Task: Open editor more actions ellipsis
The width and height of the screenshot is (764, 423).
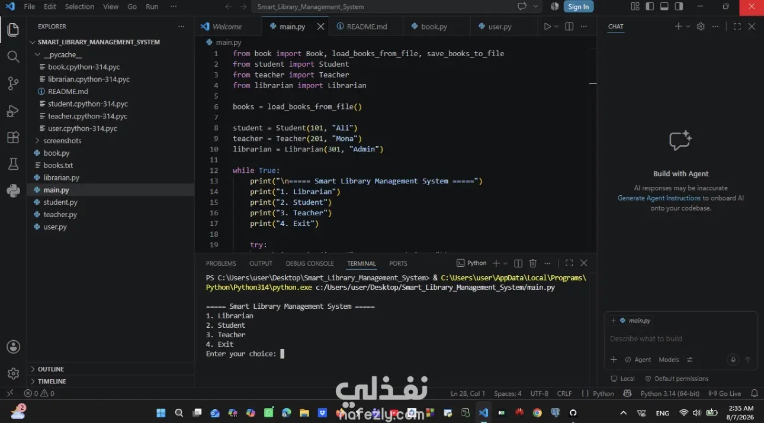Action: pyautogui.click(x=585, y=27)
